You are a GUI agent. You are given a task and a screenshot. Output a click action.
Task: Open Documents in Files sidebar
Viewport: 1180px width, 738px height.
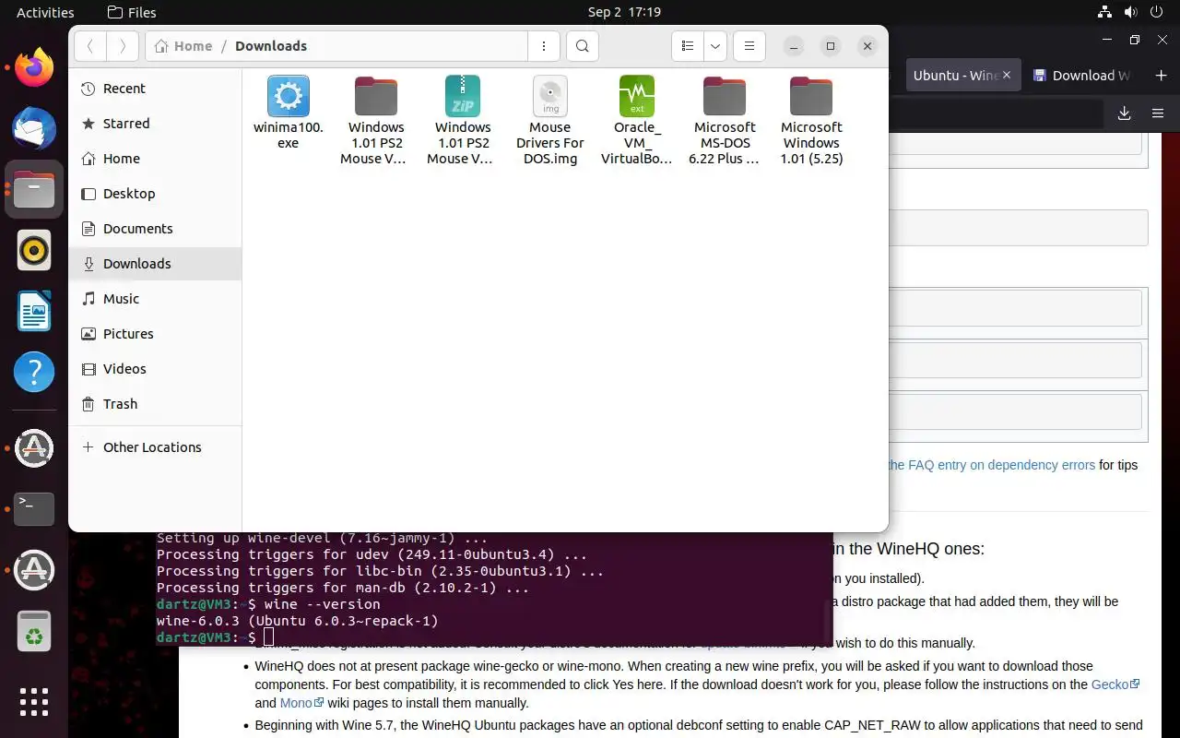click(x=155, y=229)
